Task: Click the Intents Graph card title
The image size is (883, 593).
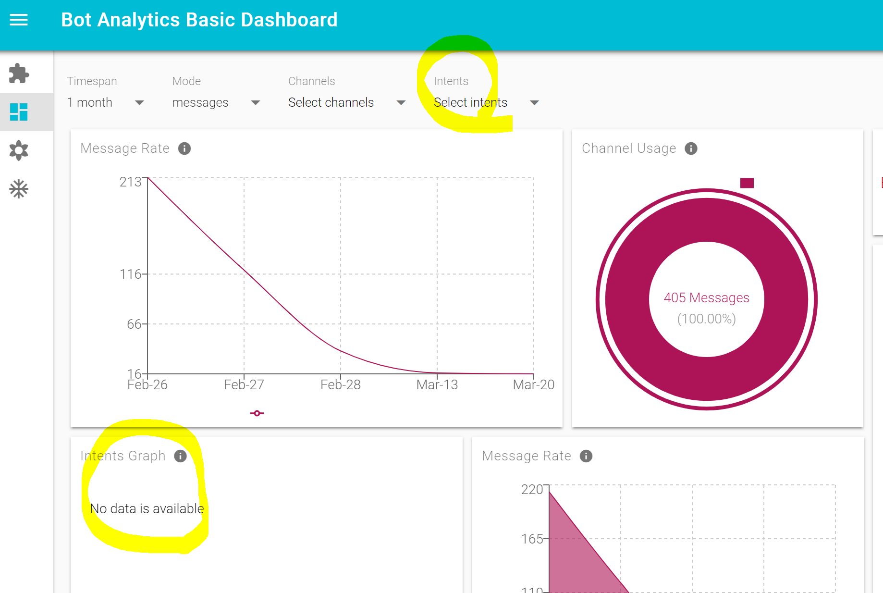Action: click(123, 456)
